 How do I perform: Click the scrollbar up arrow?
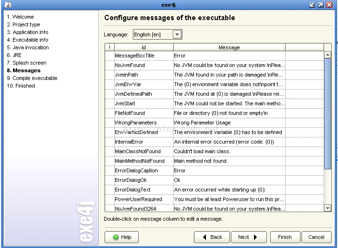(x=327, y=55)
